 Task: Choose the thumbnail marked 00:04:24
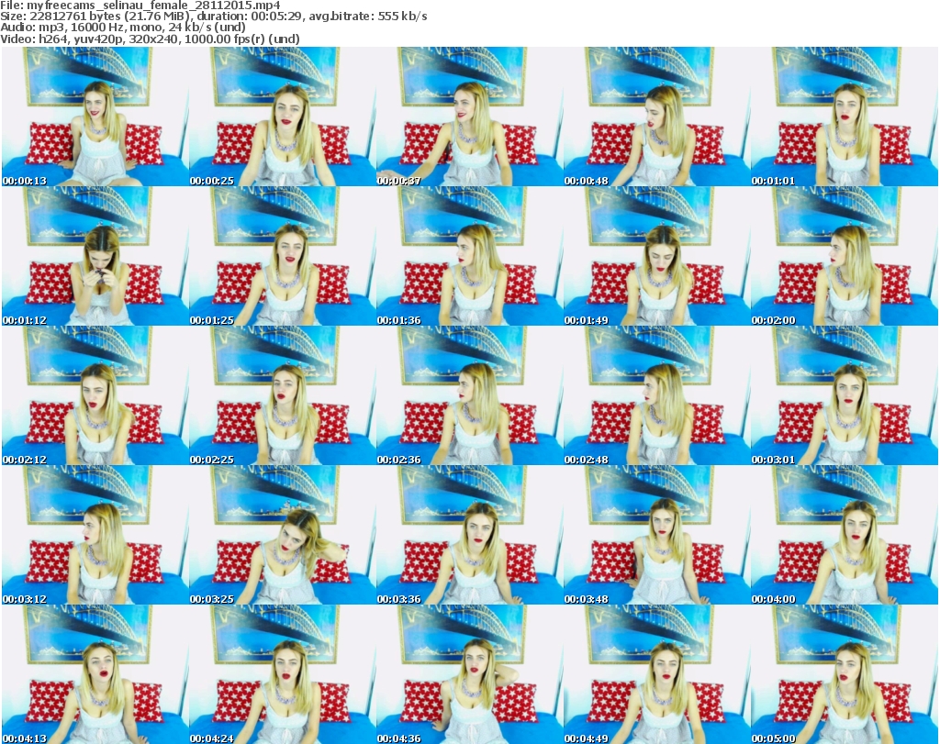pos(283,674)
